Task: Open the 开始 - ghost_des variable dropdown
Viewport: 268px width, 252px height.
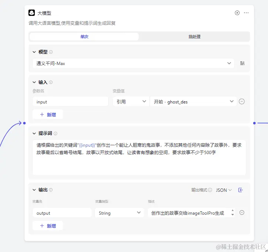Action: (x=193, y=102)
